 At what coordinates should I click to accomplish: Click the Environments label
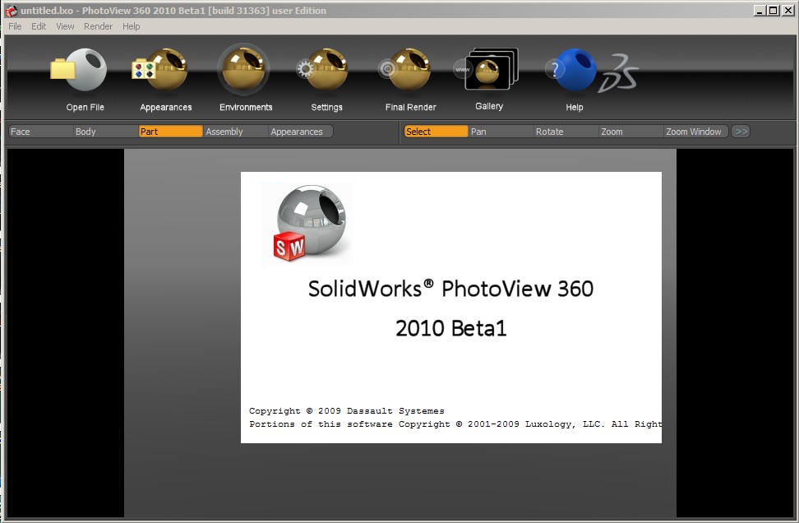tap(246, 107)
